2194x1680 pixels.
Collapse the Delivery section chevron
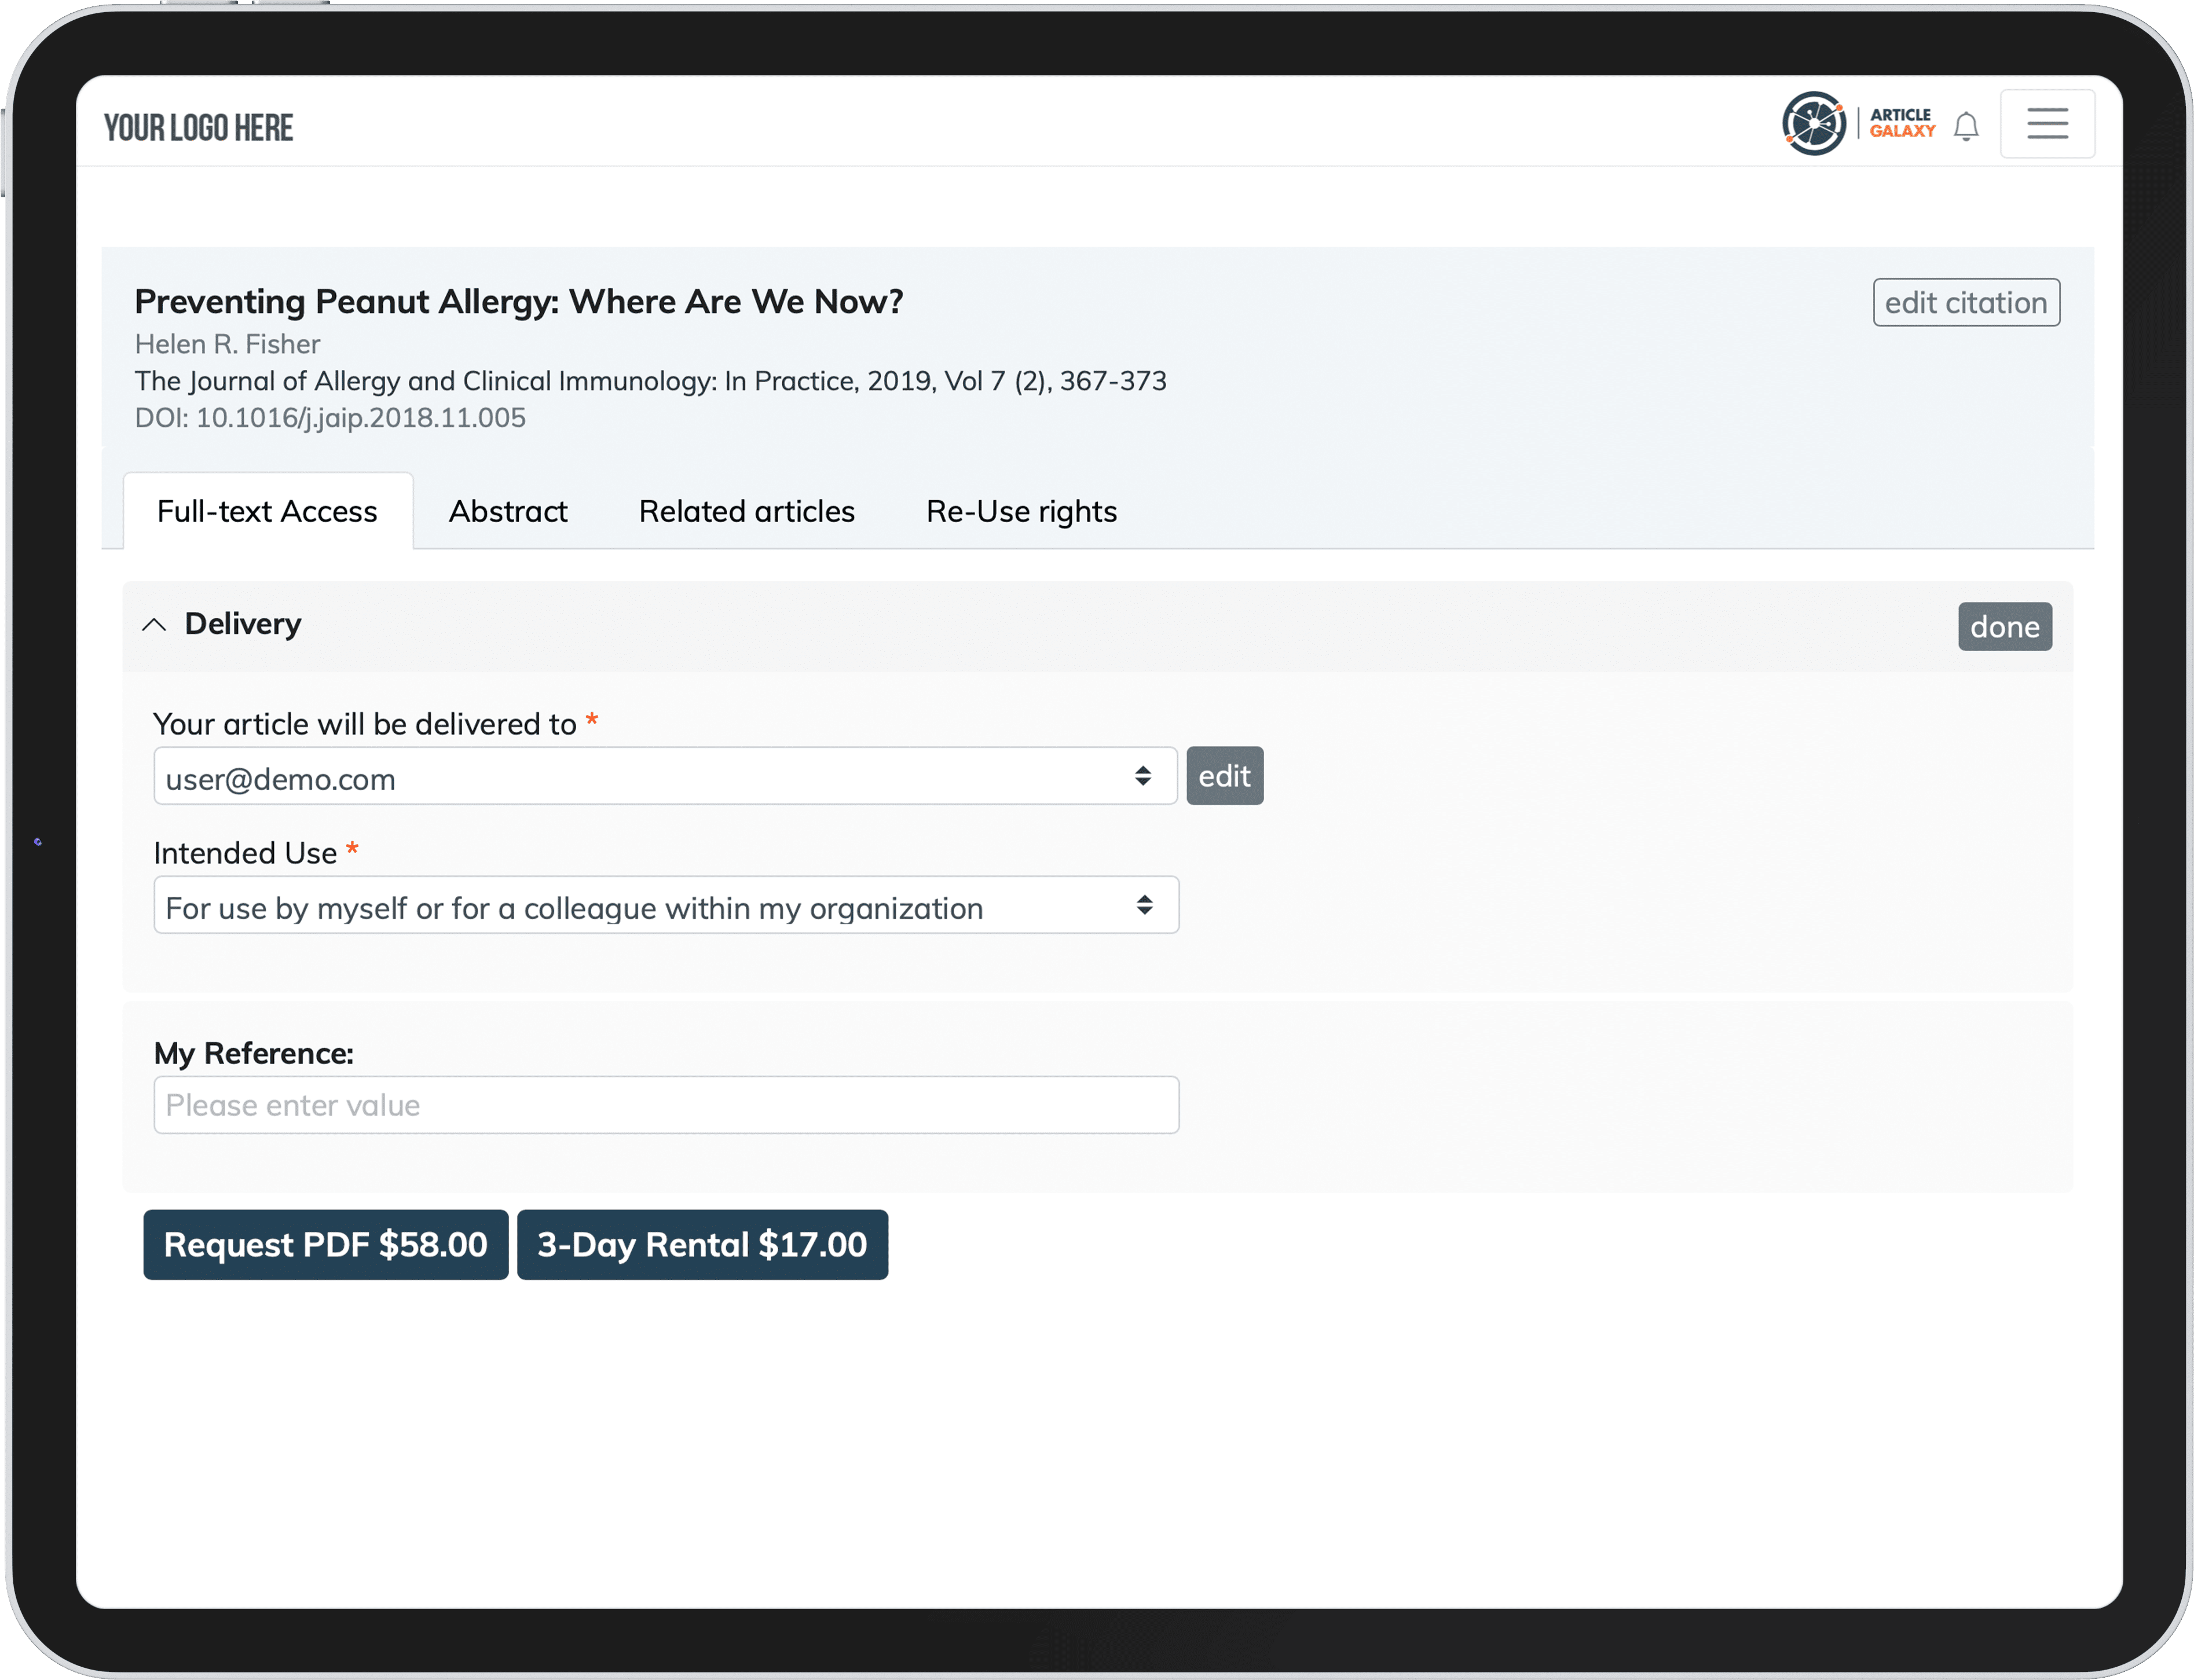pyautogui.click(x=154, y=625)
